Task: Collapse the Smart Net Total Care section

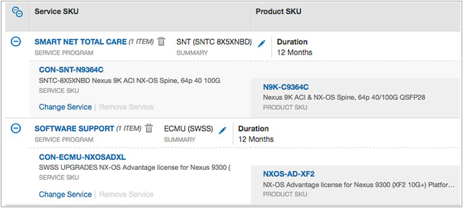Action: point(16,42)
